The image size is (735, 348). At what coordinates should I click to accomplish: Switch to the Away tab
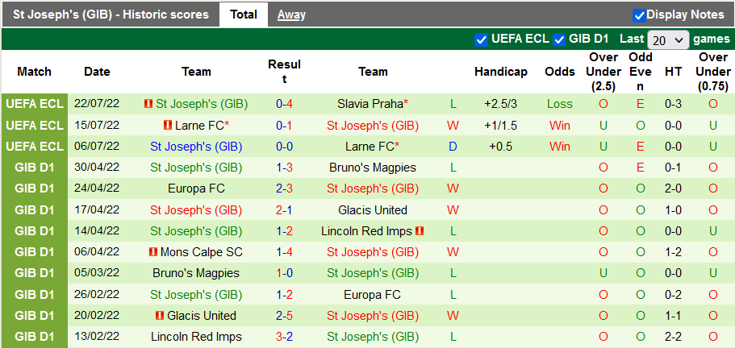click(x=291, y=14)
